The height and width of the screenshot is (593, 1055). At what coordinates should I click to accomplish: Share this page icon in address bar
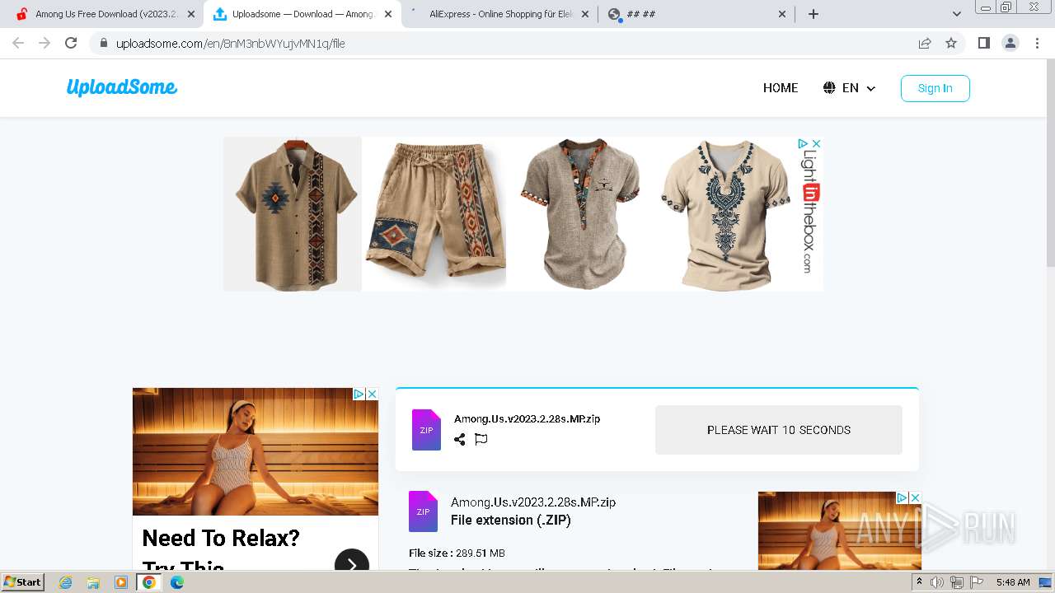click(x=925, y=44)
